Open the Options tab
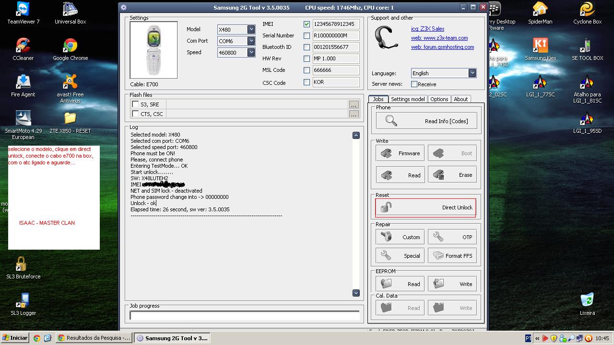 tap(439, 99)
